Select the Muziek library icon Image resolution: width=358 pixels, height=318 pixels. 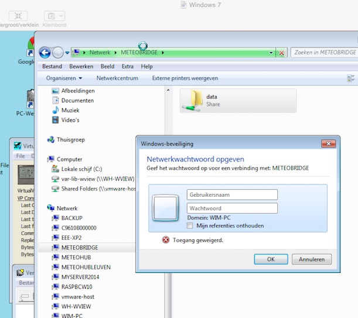(x=56, y=110)
